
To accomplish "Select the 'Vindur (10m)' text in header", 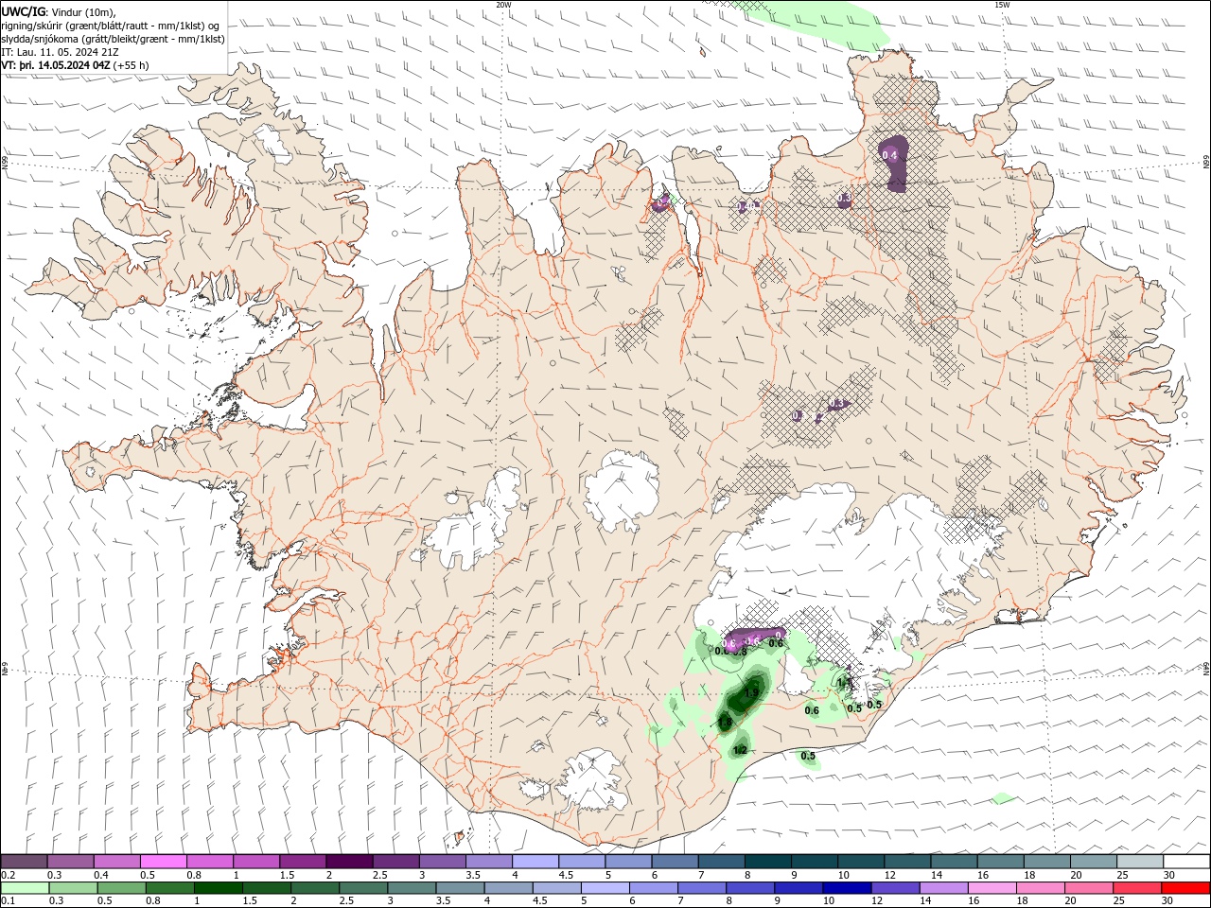I will tap(81, 11).
